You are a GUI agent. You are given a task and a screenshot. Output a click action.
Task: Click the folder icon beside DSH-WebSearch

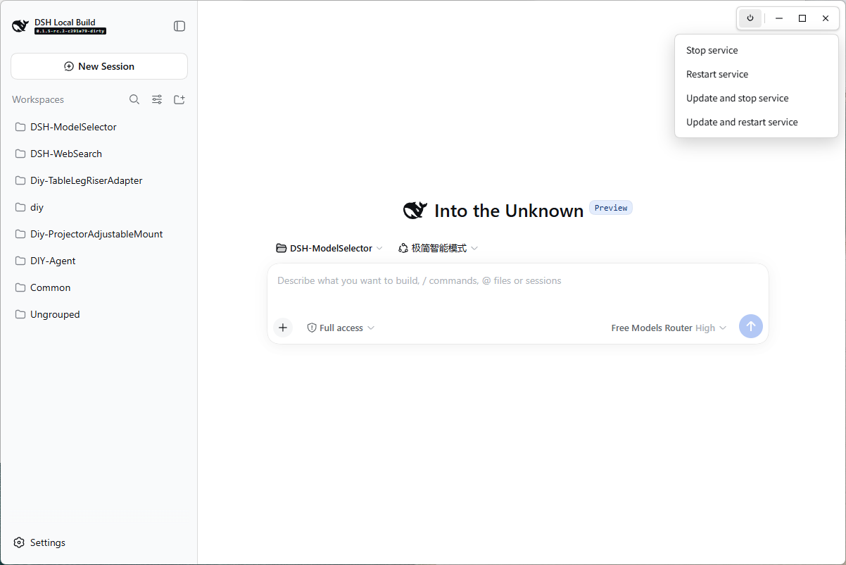[20, 154]
